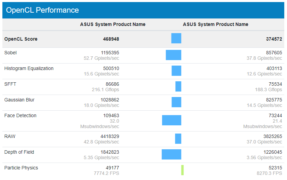This screenshot has height=180, width=287.
Task: Click the Depth of Field comparison bar
Action: (x=172, y=154)
